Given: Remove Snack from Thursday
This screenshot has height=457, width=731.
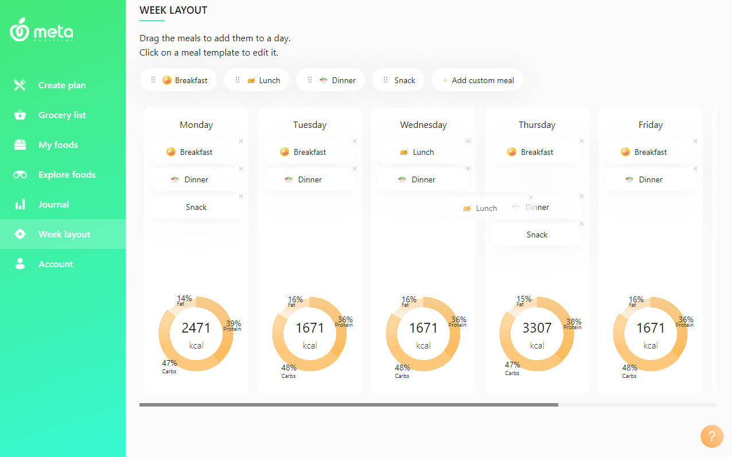Looking at the screenshot, I should tap(582, 224).
